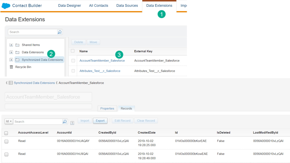Click the Synchronized Data Extensions breadcrumb link
The image size is (290, 163).
pyautogui.click(x=34, y=83)
